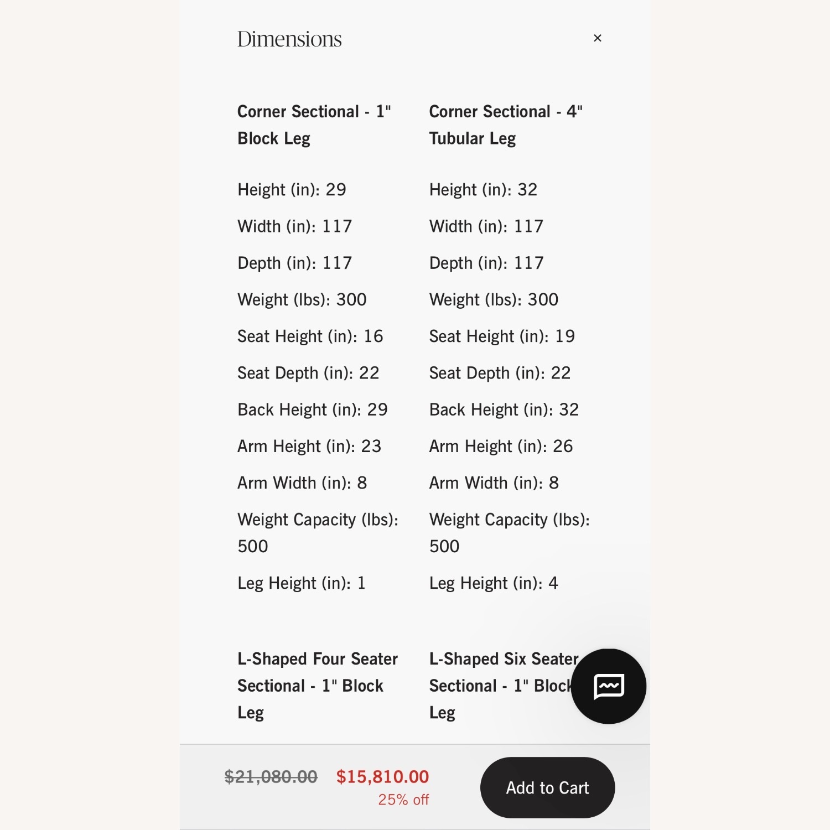Viewport: 830px width, 830px height.
Task: Click the Leg Height (in): 1 entry
Action: (x=301, y=583)
